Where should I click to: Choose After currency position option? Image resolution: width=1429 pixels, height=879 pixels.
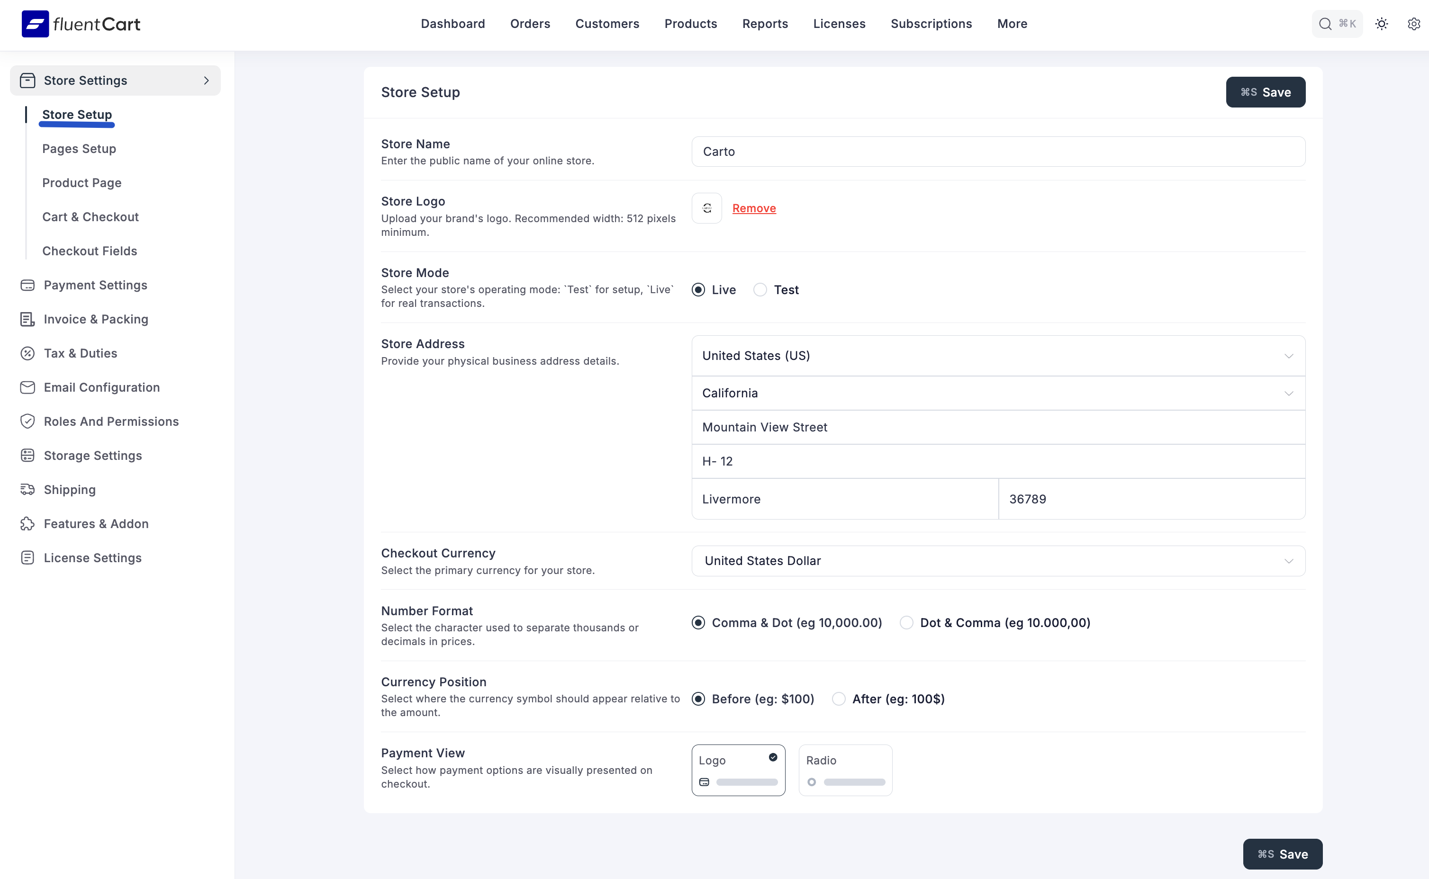pyautogui.click(x=838, y=699)
